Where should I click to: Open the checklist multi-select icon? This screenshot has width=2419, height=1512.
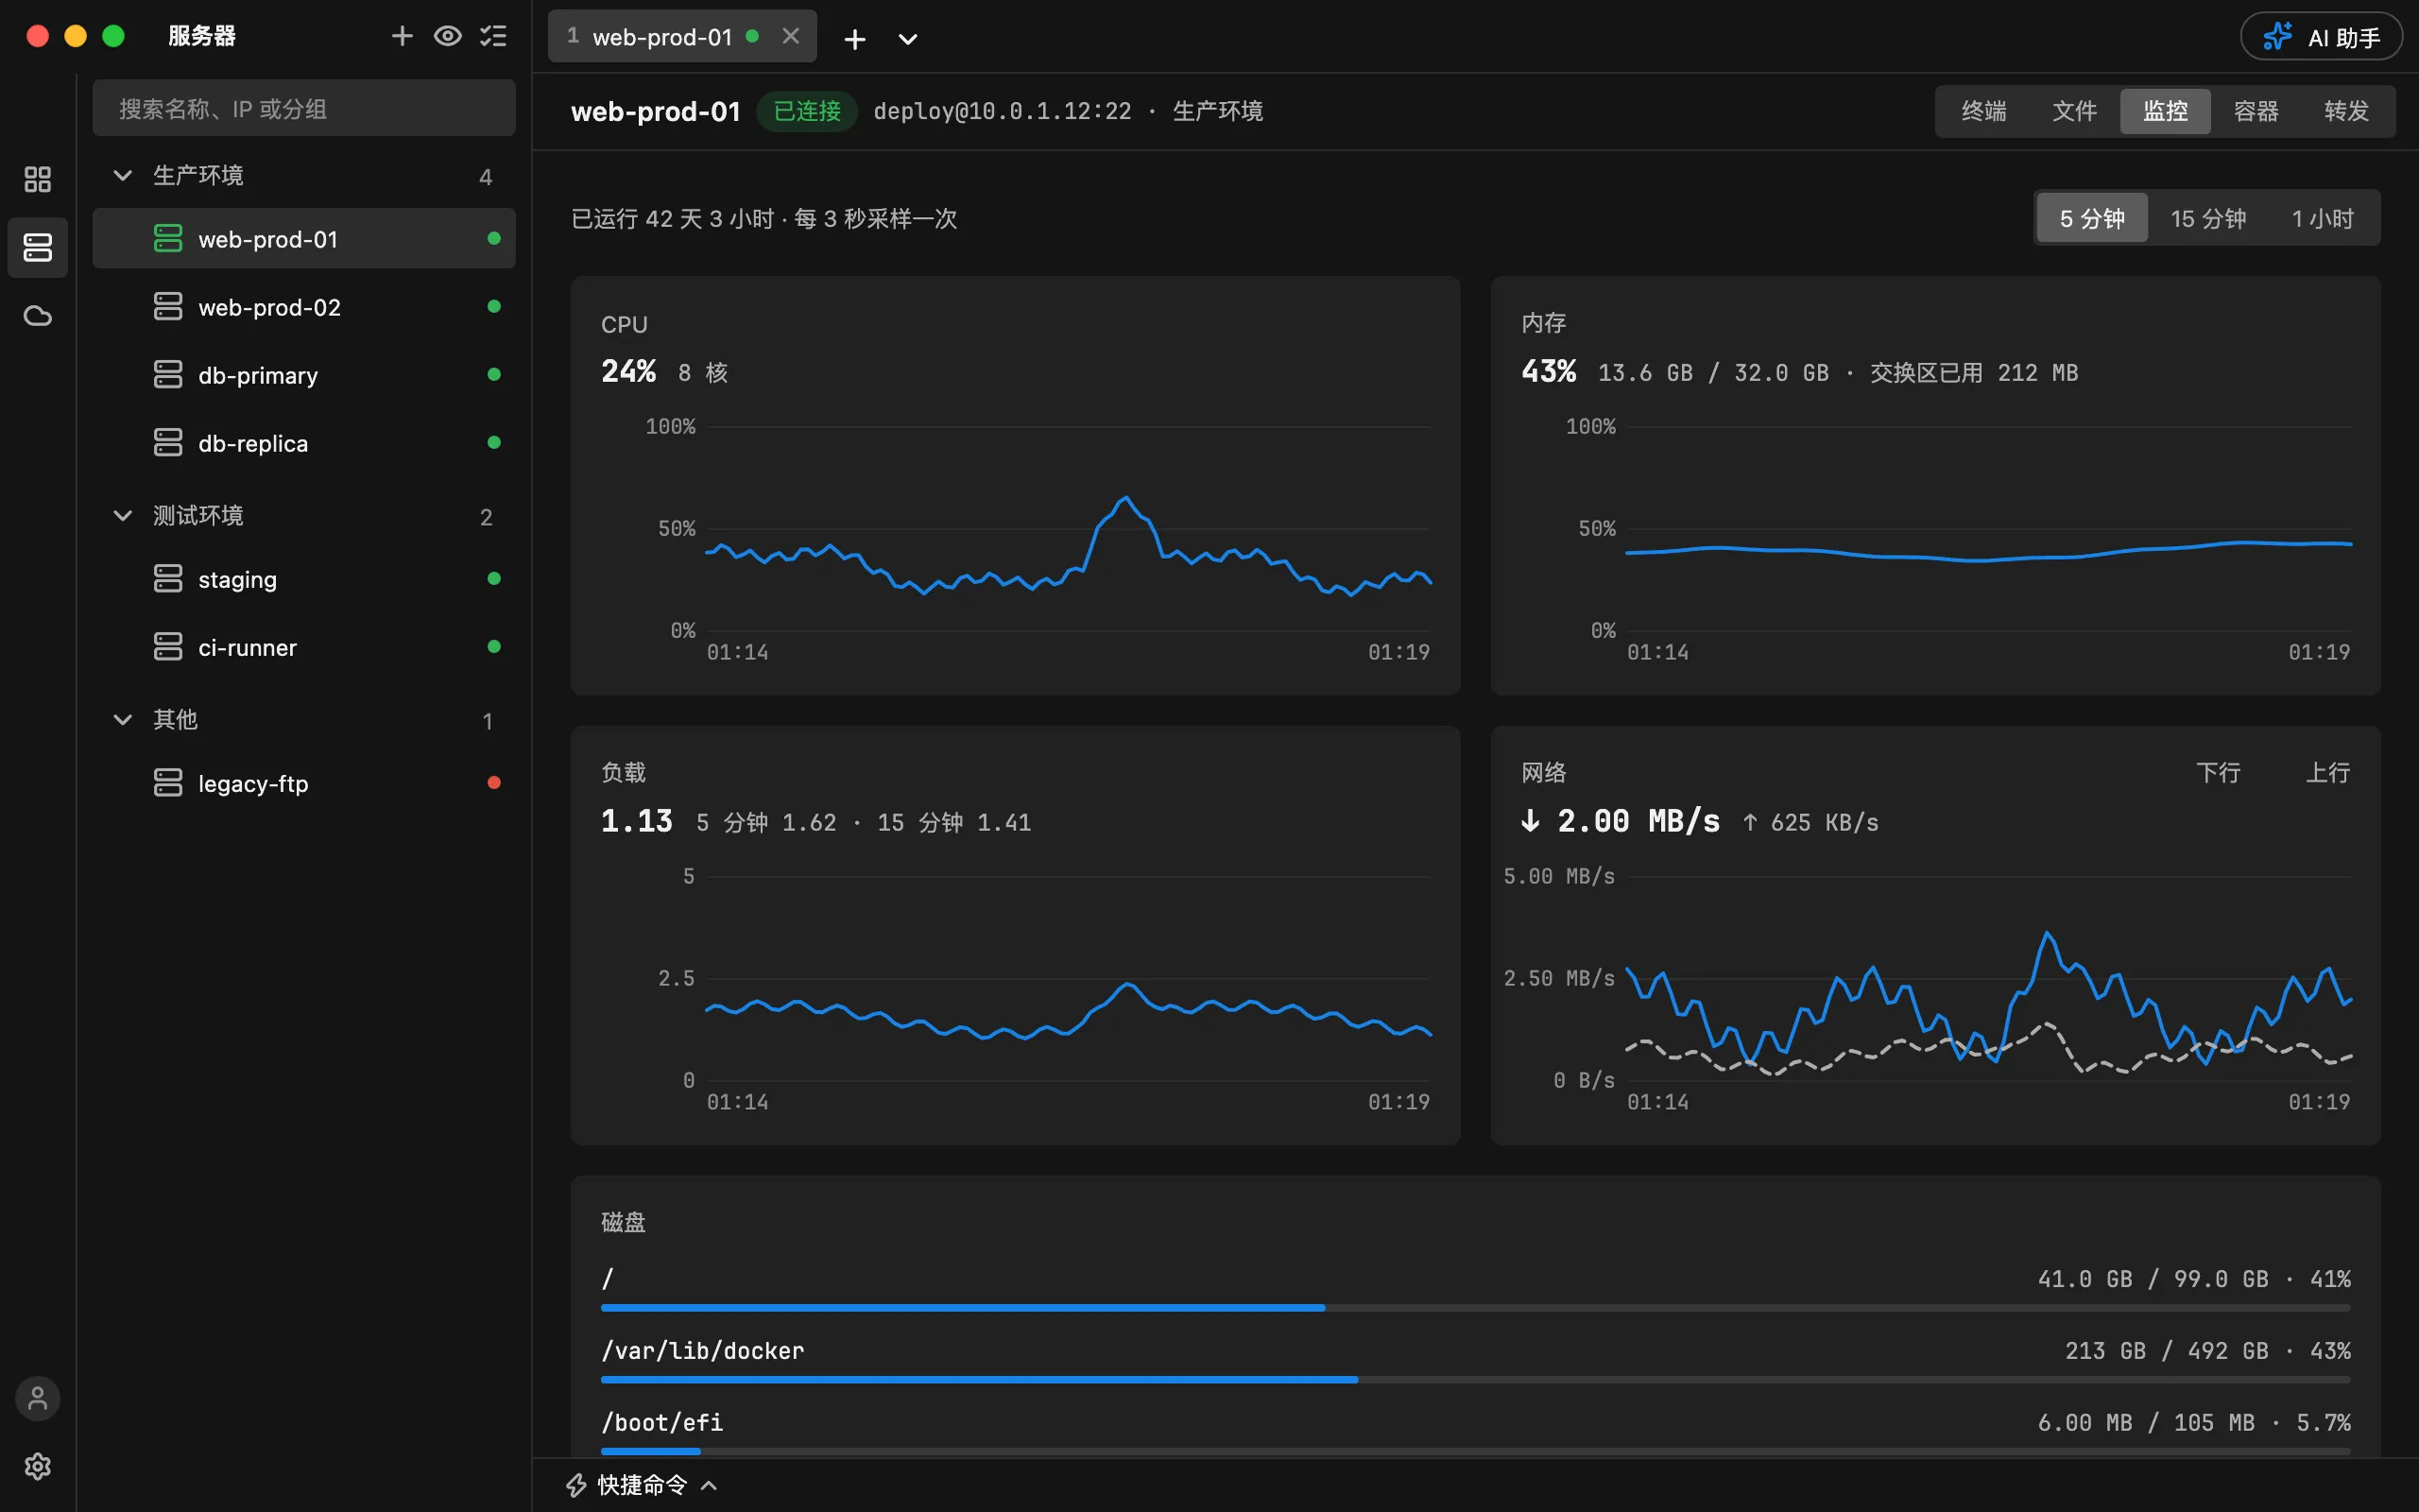point(494,36)
